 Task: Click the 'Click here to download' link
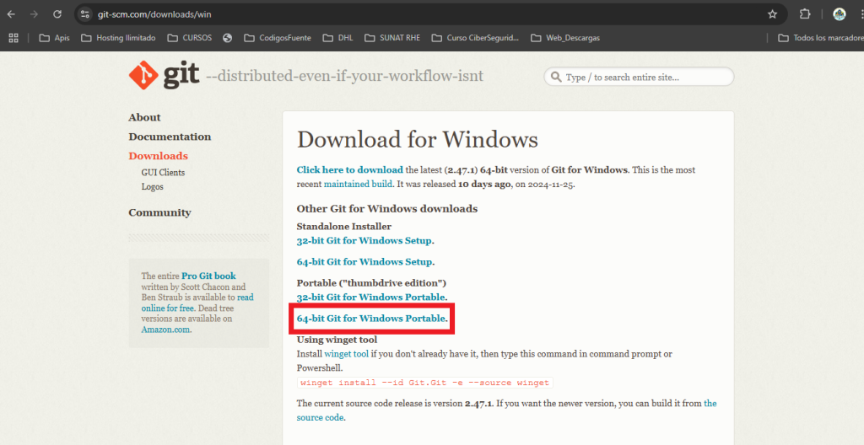[350, 169]
